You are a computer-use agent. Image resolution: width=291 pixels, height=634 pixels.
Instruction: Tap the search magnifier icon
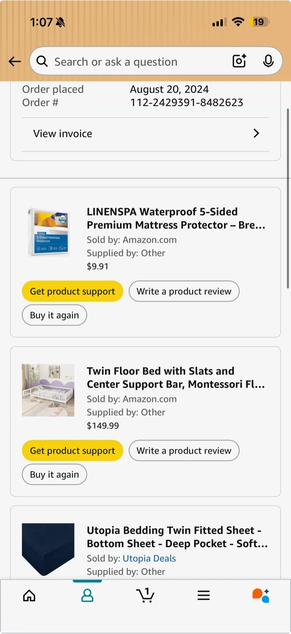[42, 61]
